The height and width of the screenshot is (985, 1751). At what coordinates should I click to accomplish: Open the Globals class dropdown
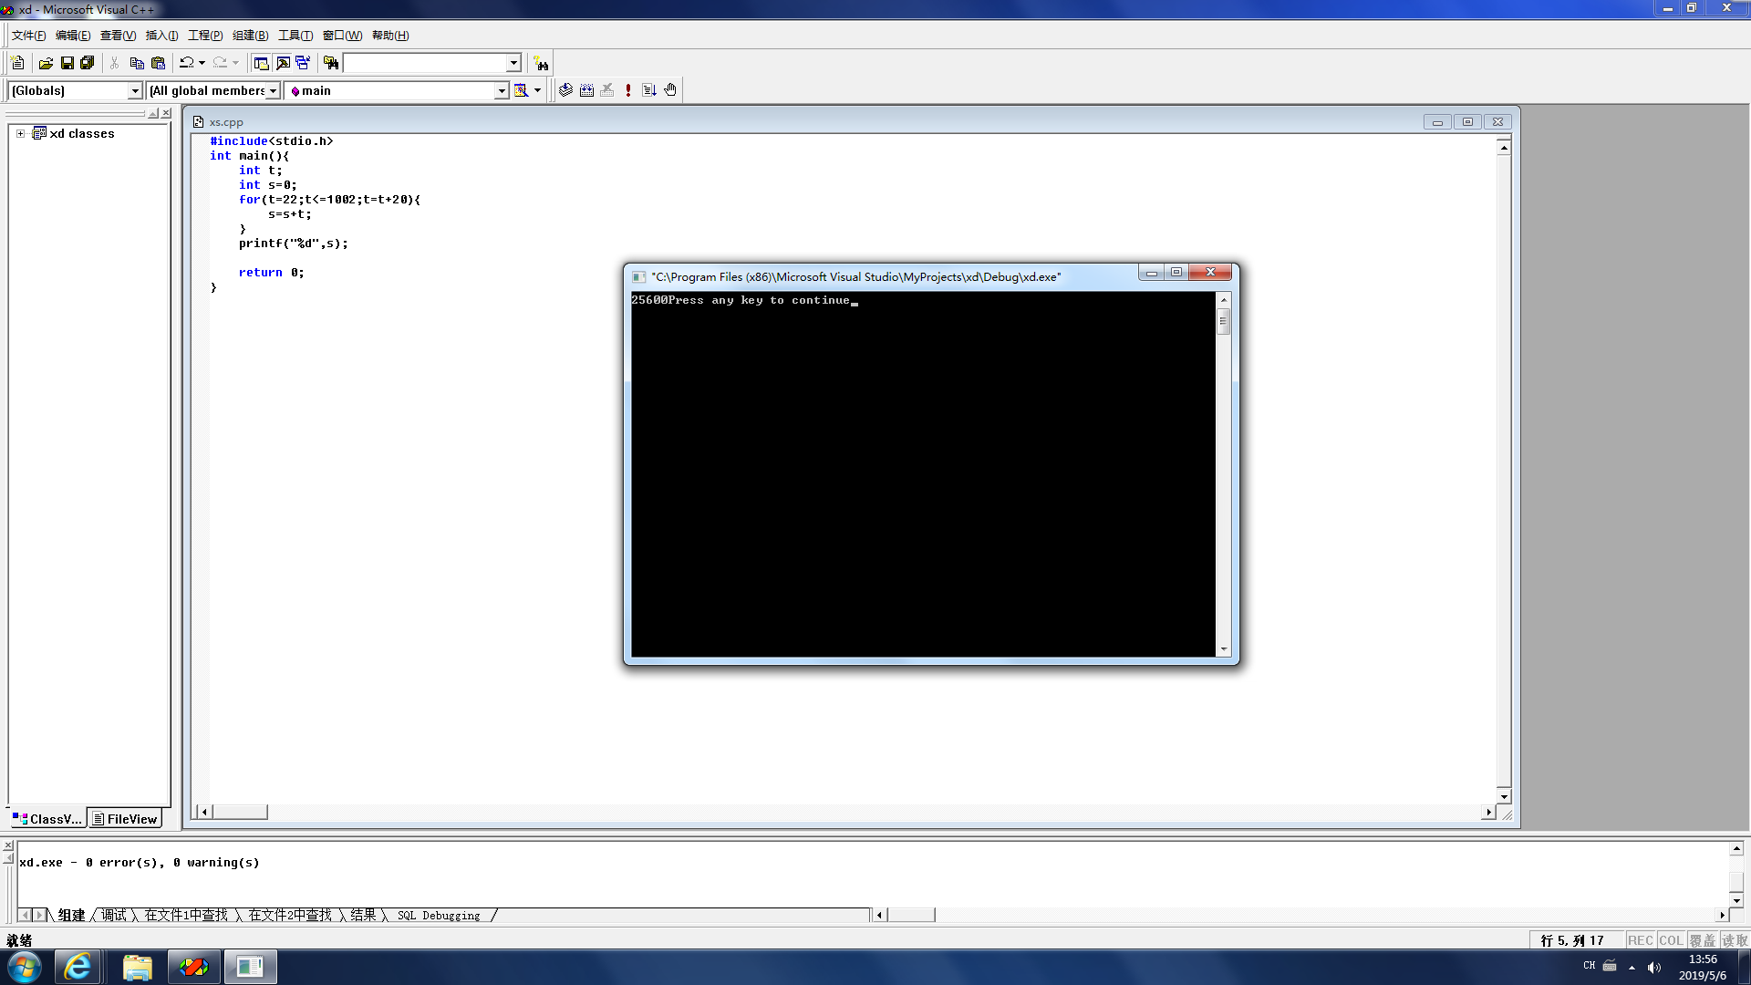[x=135, y=90]
